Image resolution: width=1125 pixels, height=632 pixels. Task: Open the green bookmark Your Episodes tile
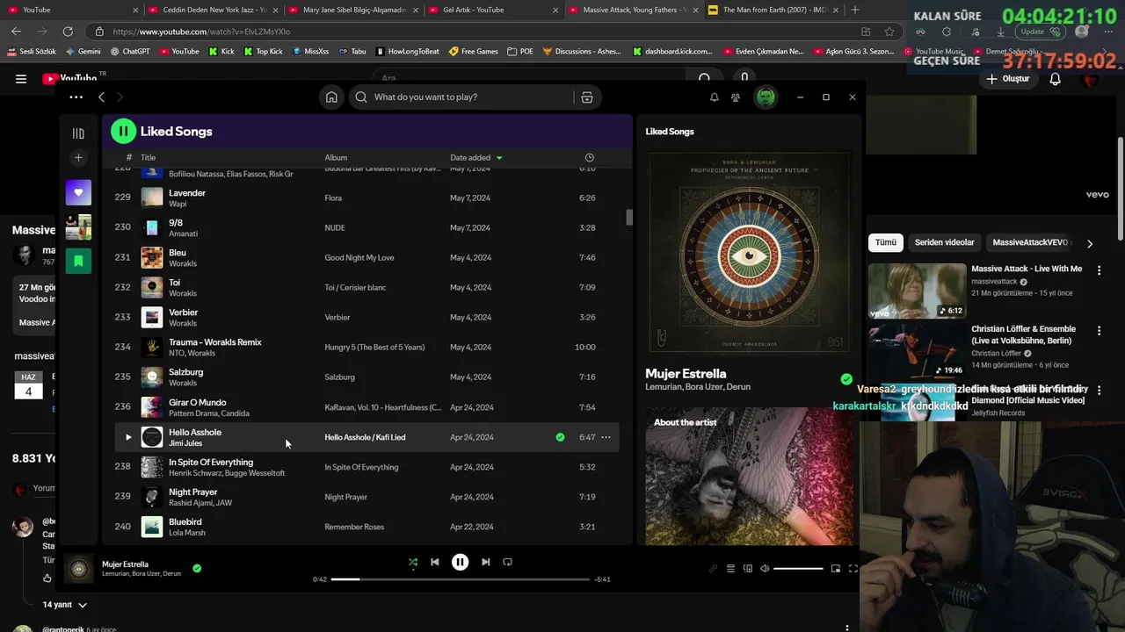tap(78, 261)
